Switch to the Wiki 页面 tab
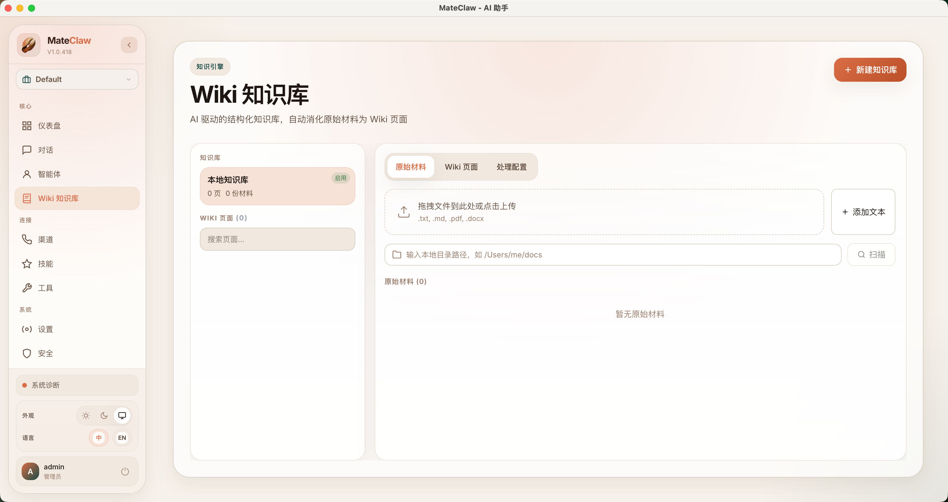 461,167
